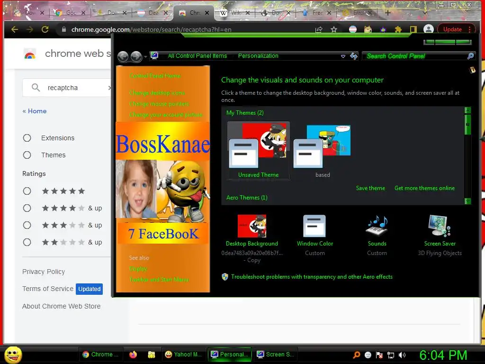Switch to the 'Free' tab in Chrome

317,13
